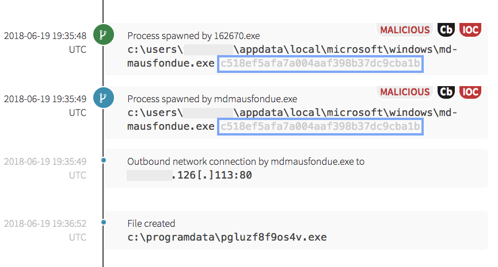Viewport: 498px width, 267px height.
Task: Click the highlighted hash in the 162670.exe event
Action: pyautogui.click(x=320, y=63)
